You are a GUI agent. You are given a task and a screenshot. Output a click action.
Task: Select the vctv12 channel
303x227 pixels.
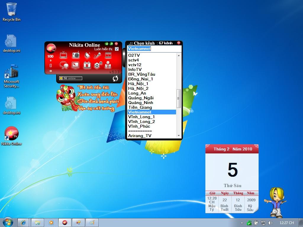(x=152, y=65)
